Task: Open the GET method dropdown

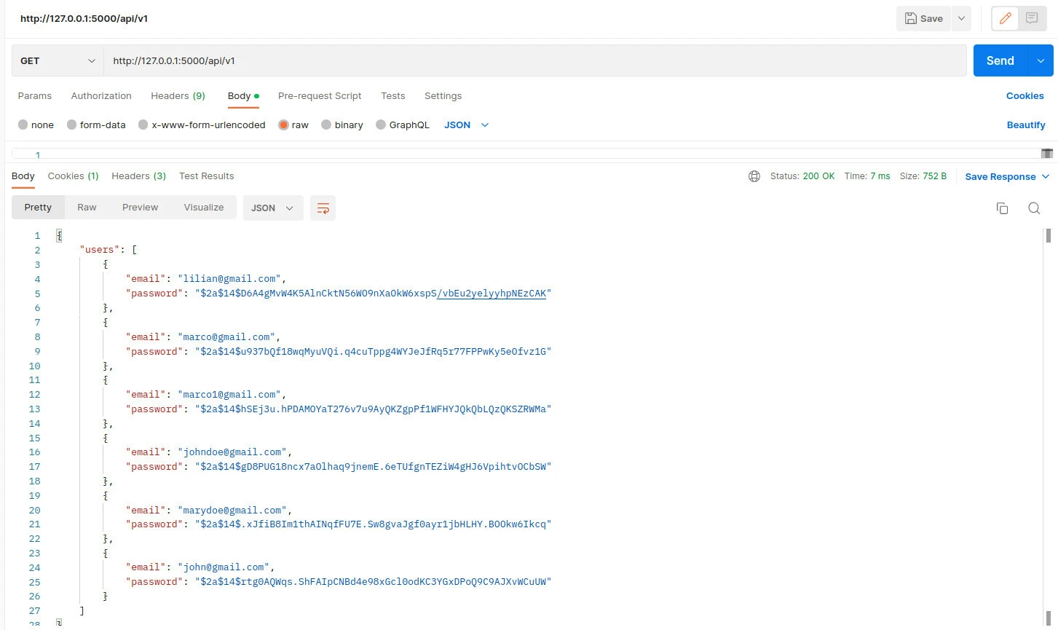Action: (58, 61)
